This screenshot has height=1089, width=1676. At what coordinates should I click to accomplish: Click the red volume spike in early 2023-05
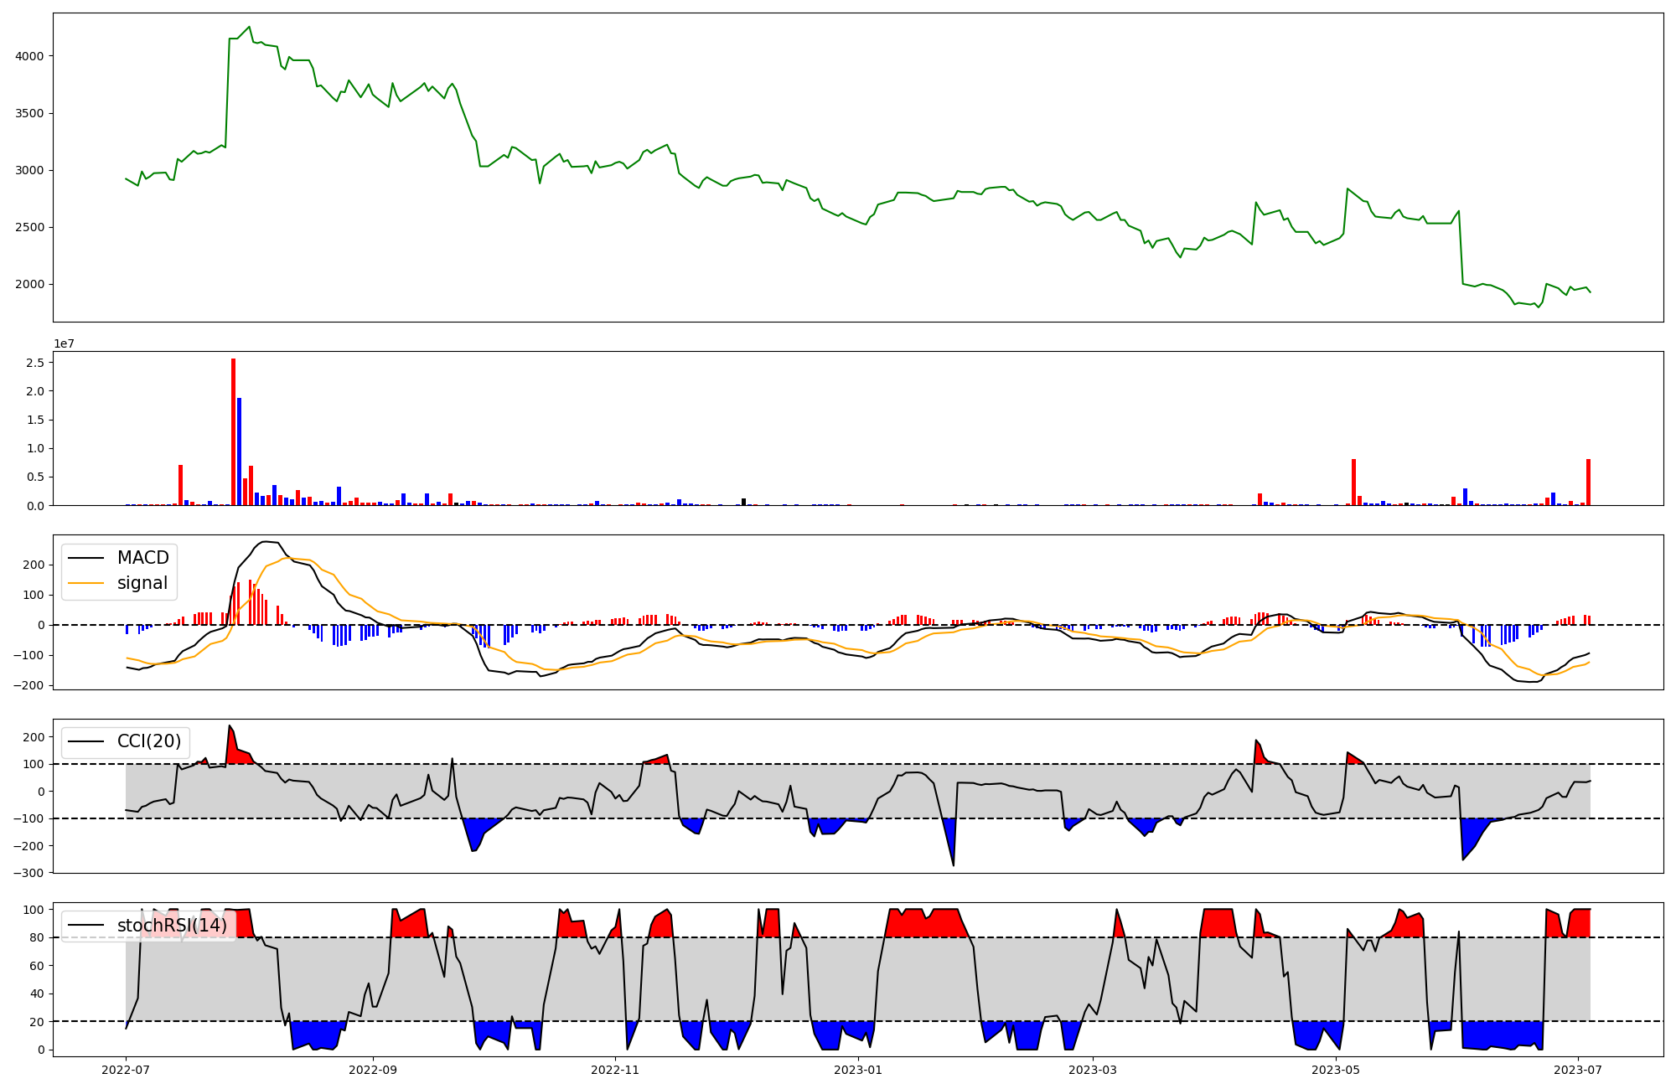click(x=1353, y=483)
